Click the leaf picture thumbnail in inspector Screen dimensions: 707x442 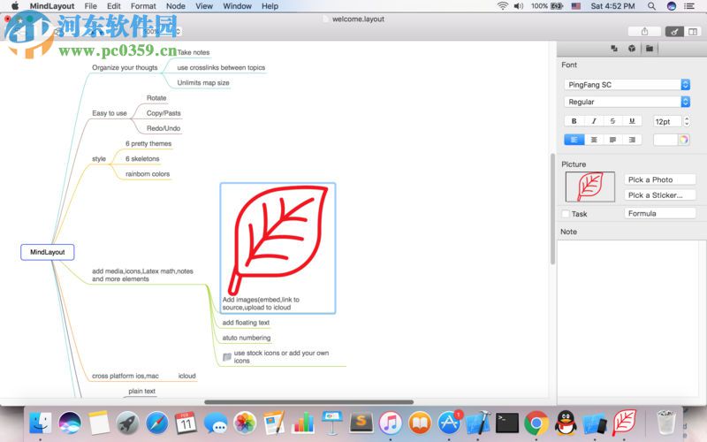(x=590, y=187)
